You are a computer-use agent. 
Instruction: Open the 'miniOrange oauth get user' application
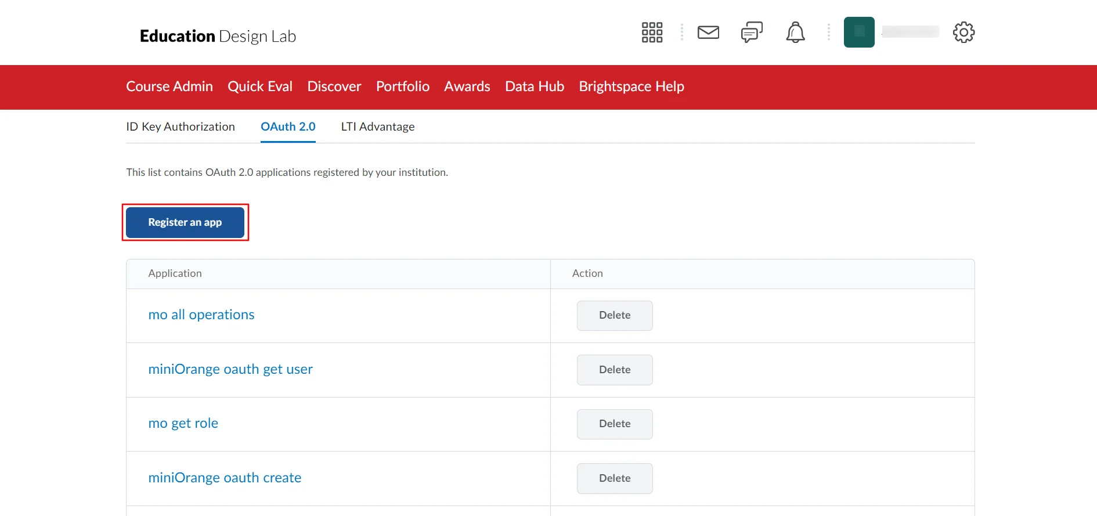pos(230,369)
